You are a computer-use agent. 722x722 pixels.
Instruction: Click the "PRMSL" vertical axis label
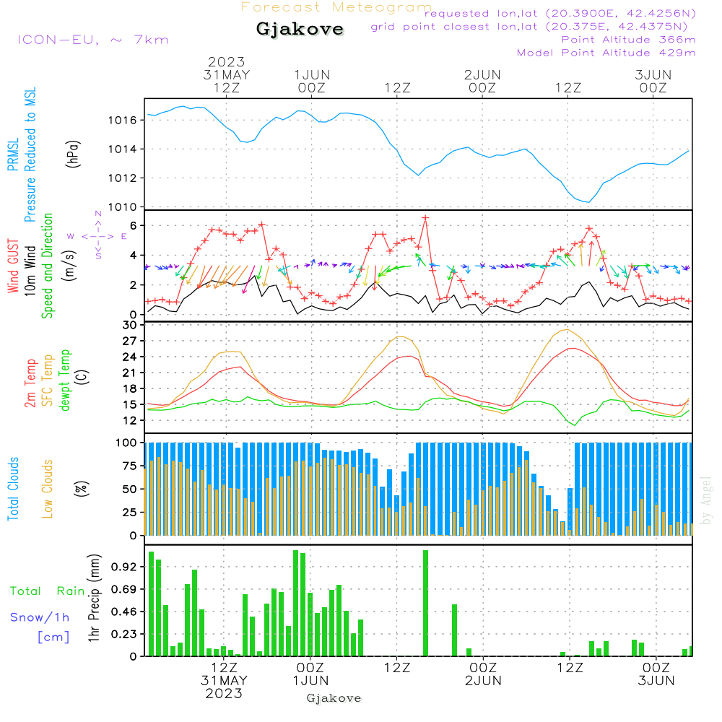(13, 155)
